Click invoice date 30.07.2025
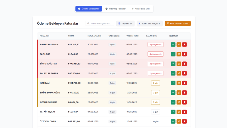227x128 pixels. click(x=93, y=44)
